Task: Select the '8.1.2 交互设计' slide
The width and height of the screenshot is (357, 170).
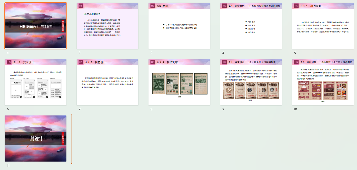Action: coord(36,82)
